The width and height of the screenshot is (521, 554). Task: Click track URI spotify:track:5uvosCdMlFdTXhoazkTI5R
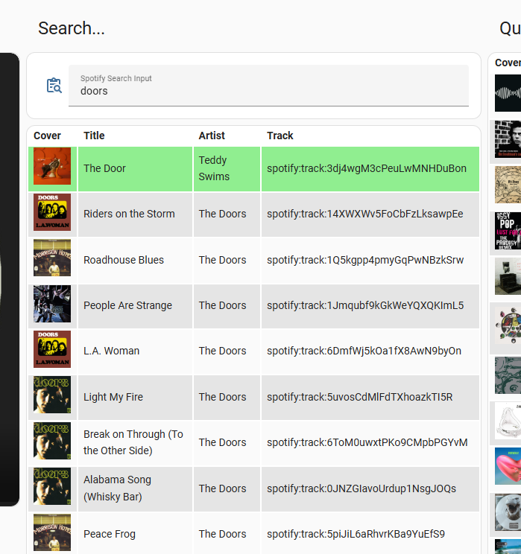(x=360, y=397)
